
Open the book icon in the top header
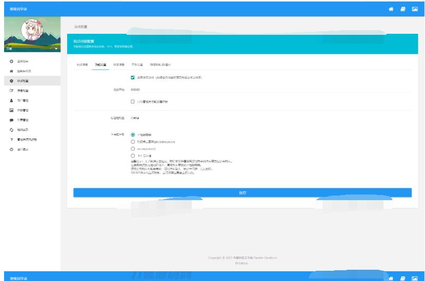403,9
